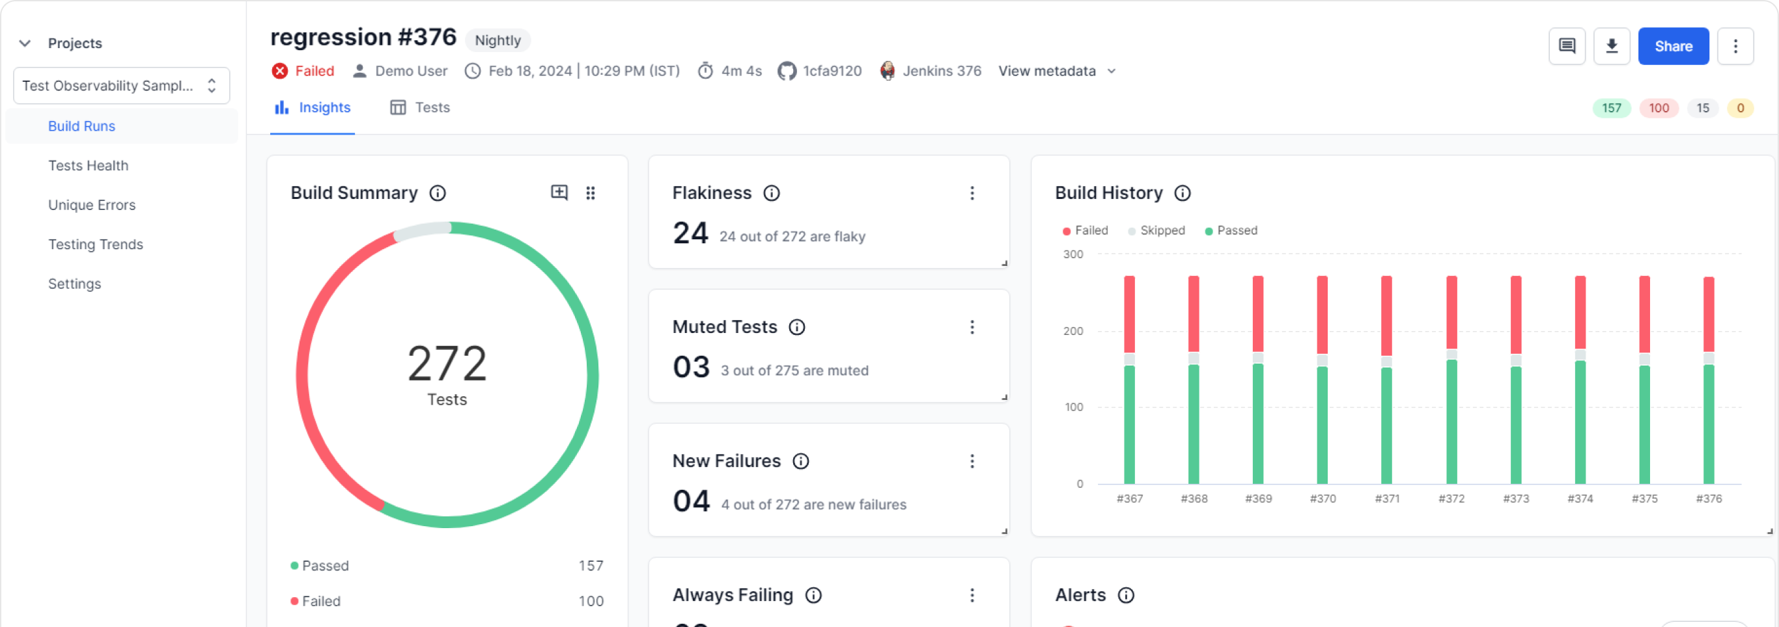Click the green 157 passed count badge

1611,108
